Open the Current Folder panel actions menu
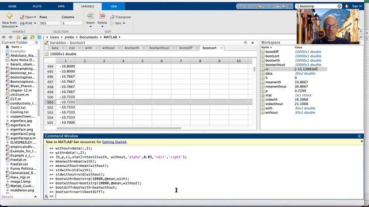The height and width of the screenshot is (207, 369). 36,43
